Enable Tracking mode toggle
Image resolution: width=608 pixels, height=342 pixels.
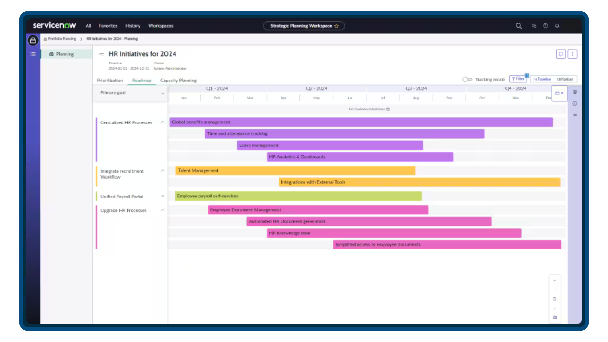467,79
